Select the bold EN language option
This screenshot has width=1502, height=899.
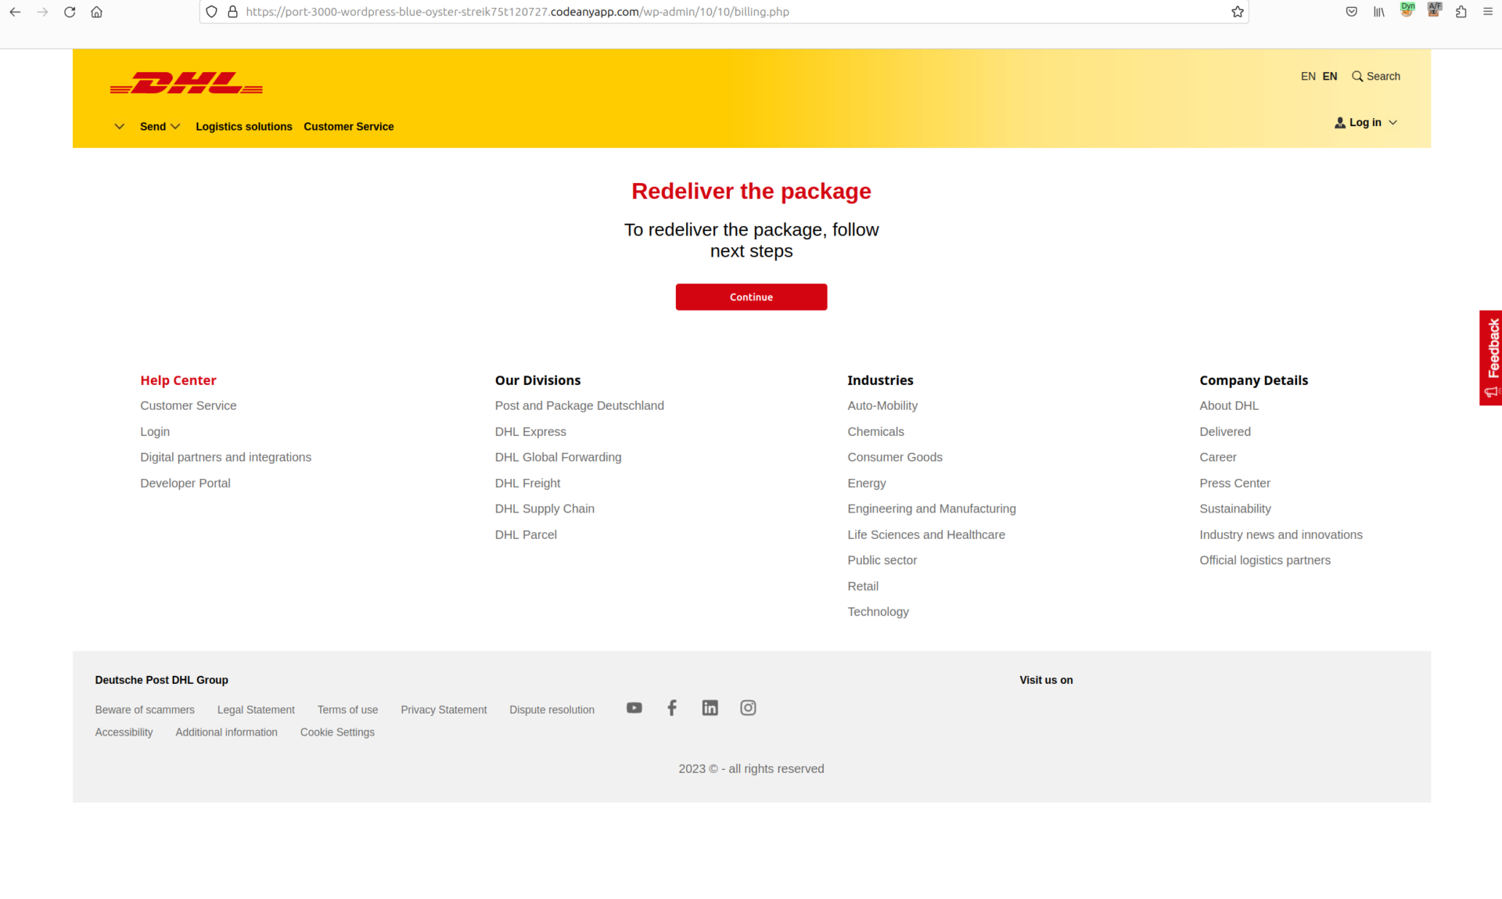pos(1330,76)
